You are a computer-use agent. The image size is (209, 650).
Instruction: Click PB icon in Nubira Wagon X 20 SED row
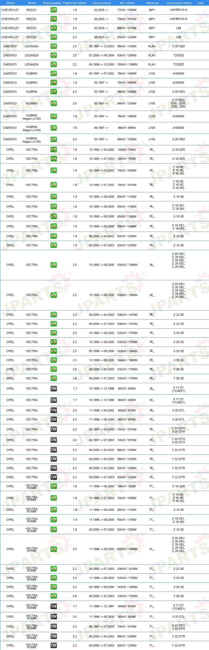[54, 139]
